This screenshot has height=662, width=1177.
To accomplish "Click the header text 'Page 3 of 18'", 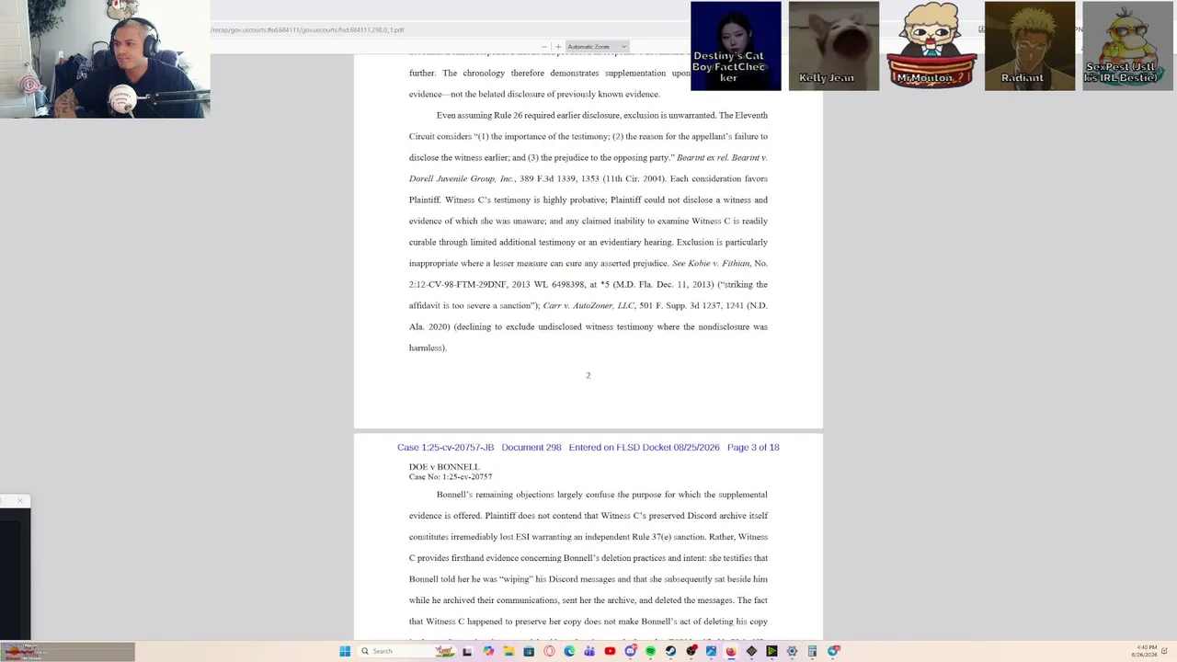I will tap(753, 448).
